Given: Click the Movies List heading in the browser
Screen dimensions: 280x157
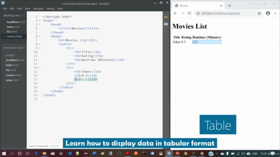Looking at the screenshot, I should pos(189,26).
